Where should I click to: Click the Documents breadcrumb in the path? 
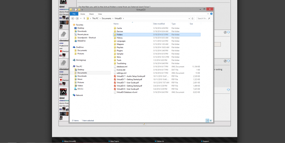click(x=106, y=19)
